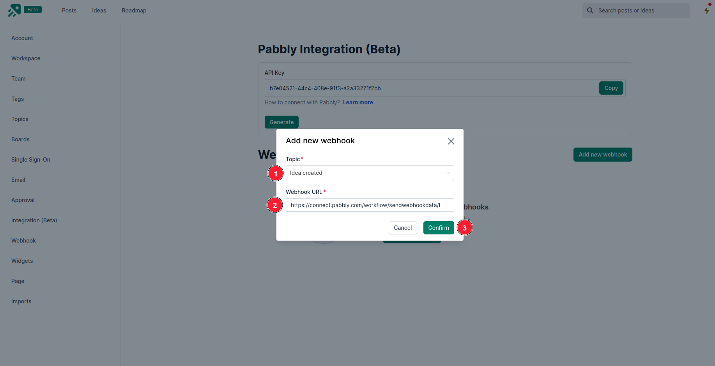Open Topics settings in sidebar
This screenshot has height=366, width=715.
click(20, 119)
